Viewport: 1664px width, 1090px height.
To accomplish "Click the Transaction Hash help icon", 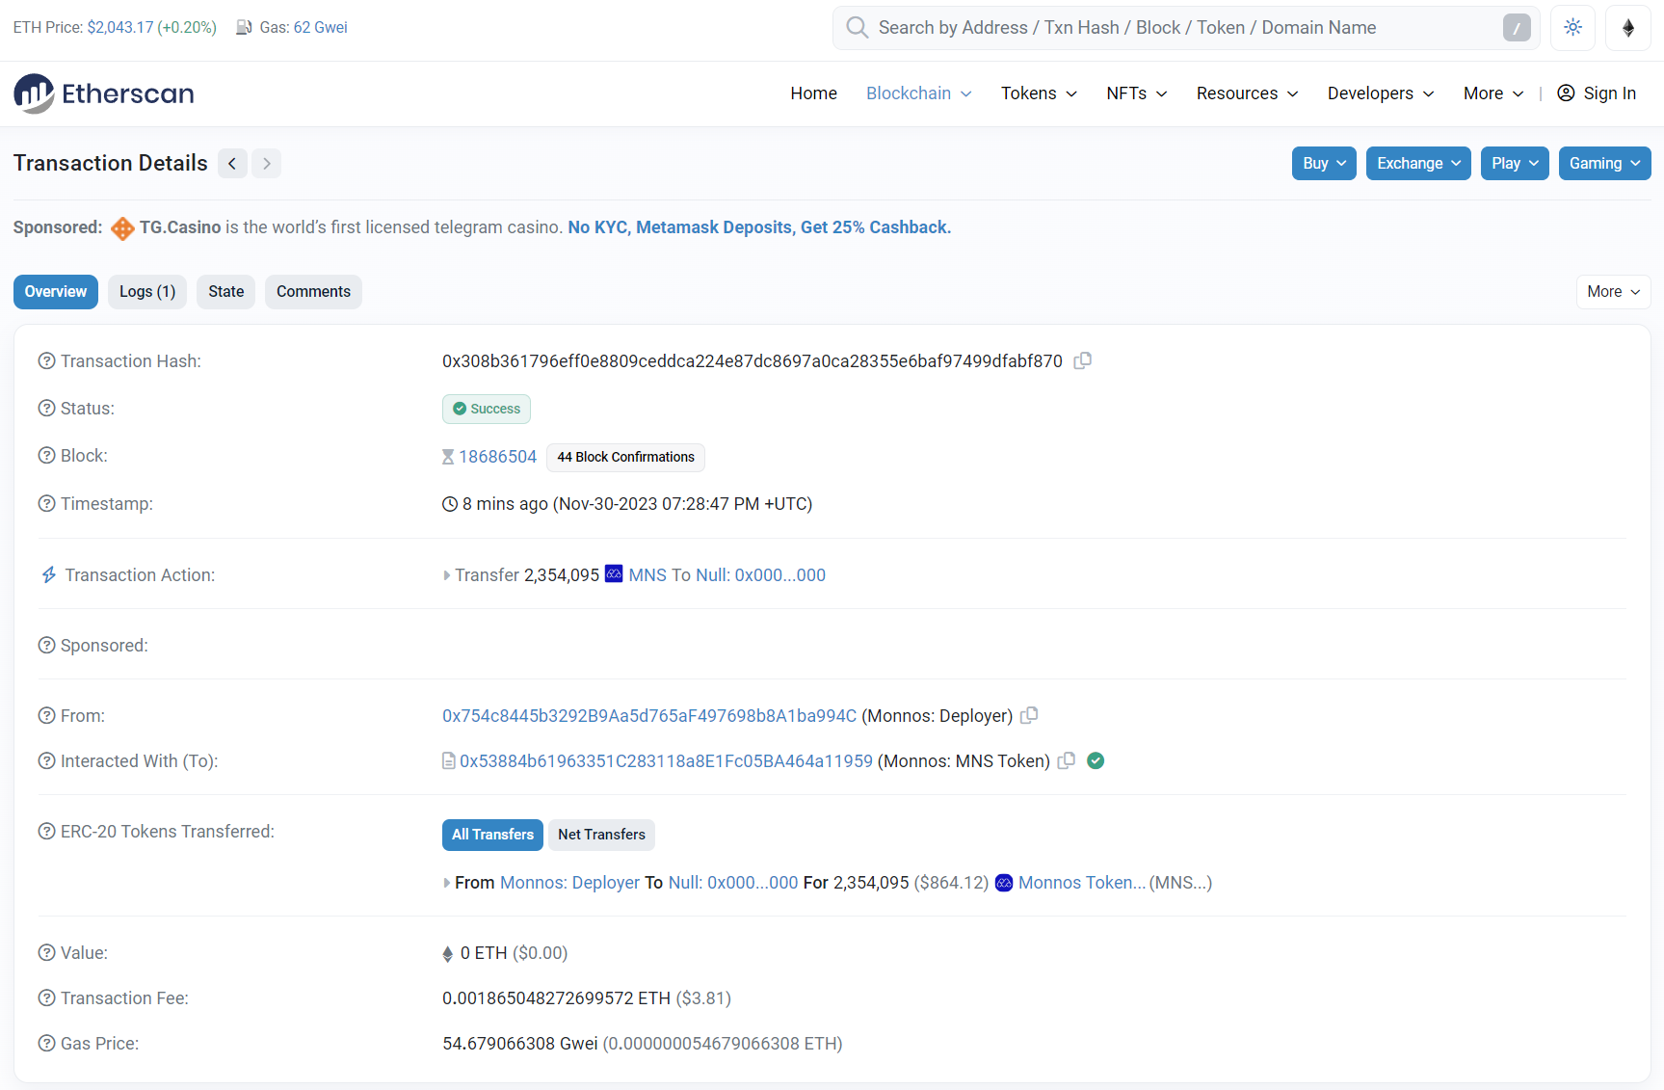I will click(x=46, y=360).
